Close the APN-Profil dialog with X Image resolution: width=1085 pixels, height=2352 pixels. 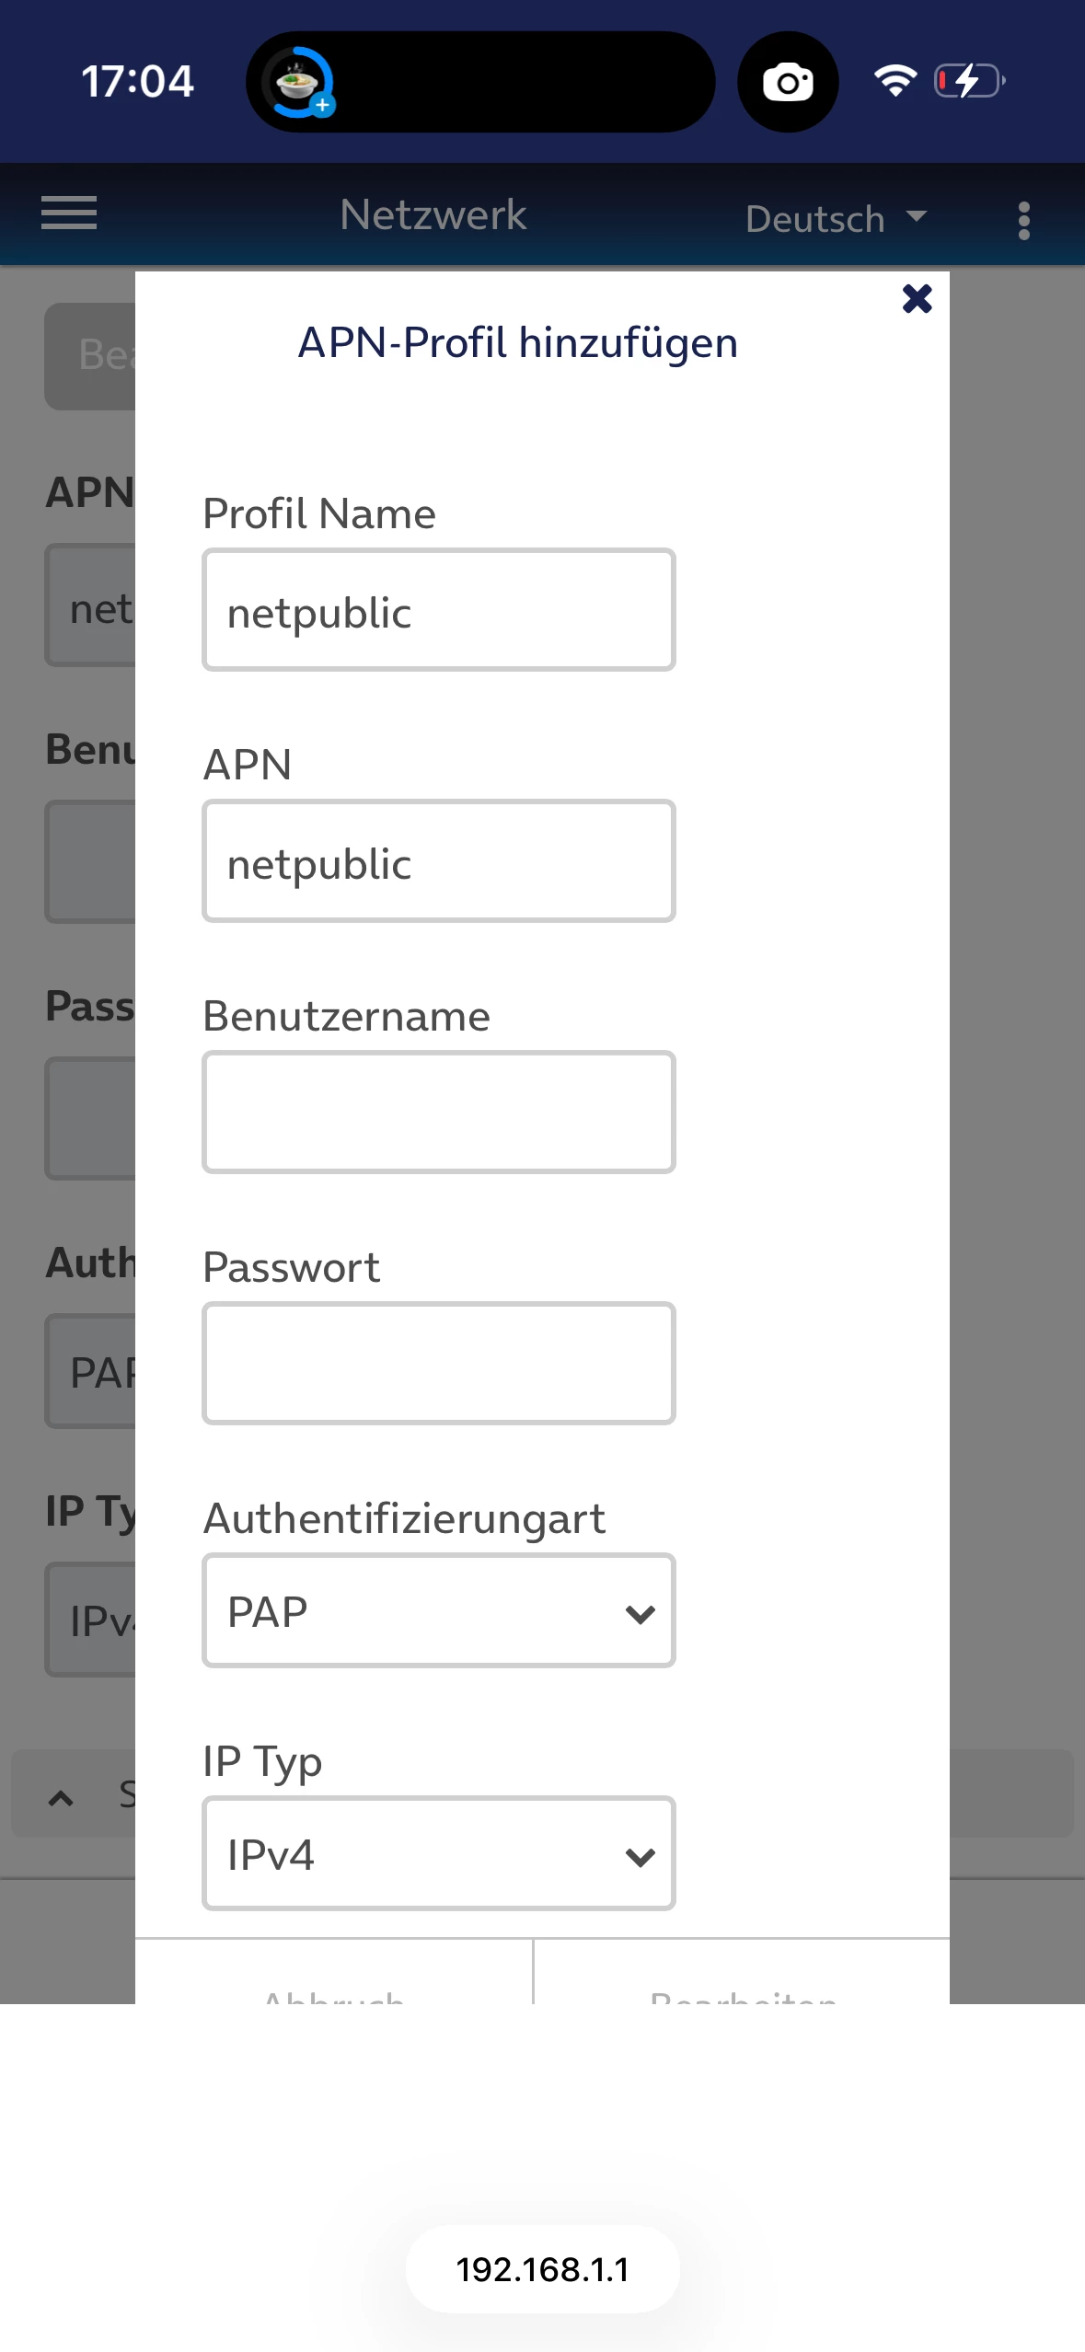(917, 298)
